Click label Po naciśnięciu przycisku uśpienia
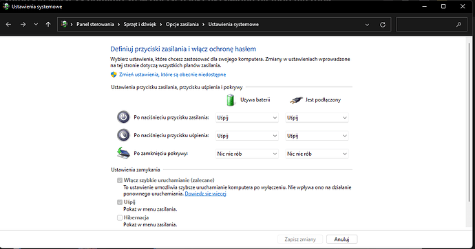 tap(171, 136)
